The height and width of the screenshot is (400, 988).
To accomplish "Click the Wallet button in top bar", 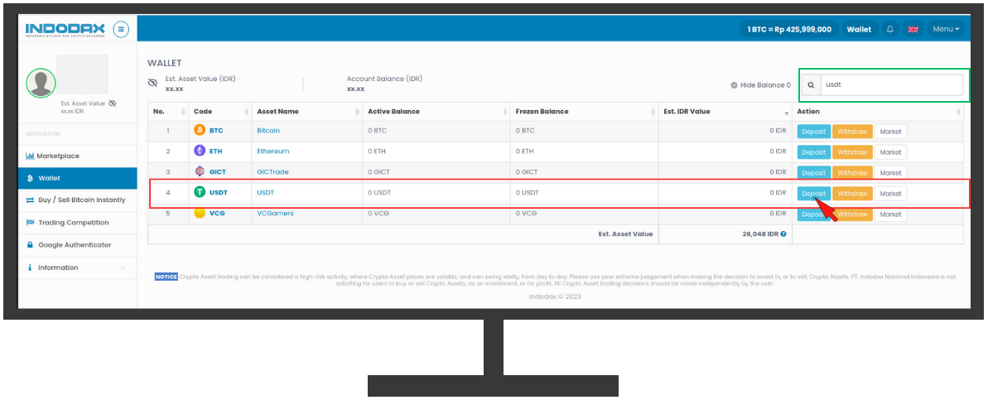I will [859, 30].
